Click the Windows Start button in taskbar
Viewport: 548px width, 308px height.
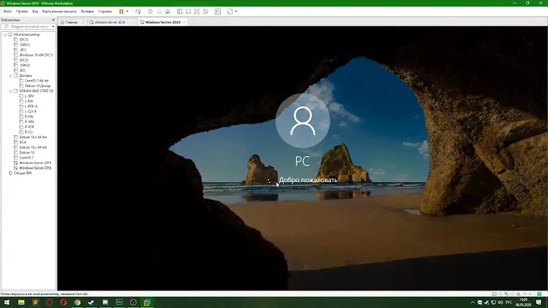coord(6,302)
